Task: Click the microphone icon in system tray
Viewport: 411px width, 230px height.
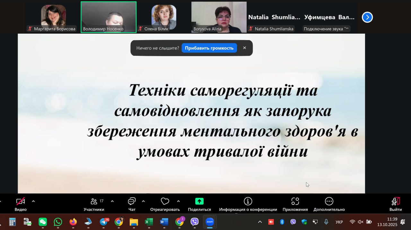Action: tap(326, 222)
